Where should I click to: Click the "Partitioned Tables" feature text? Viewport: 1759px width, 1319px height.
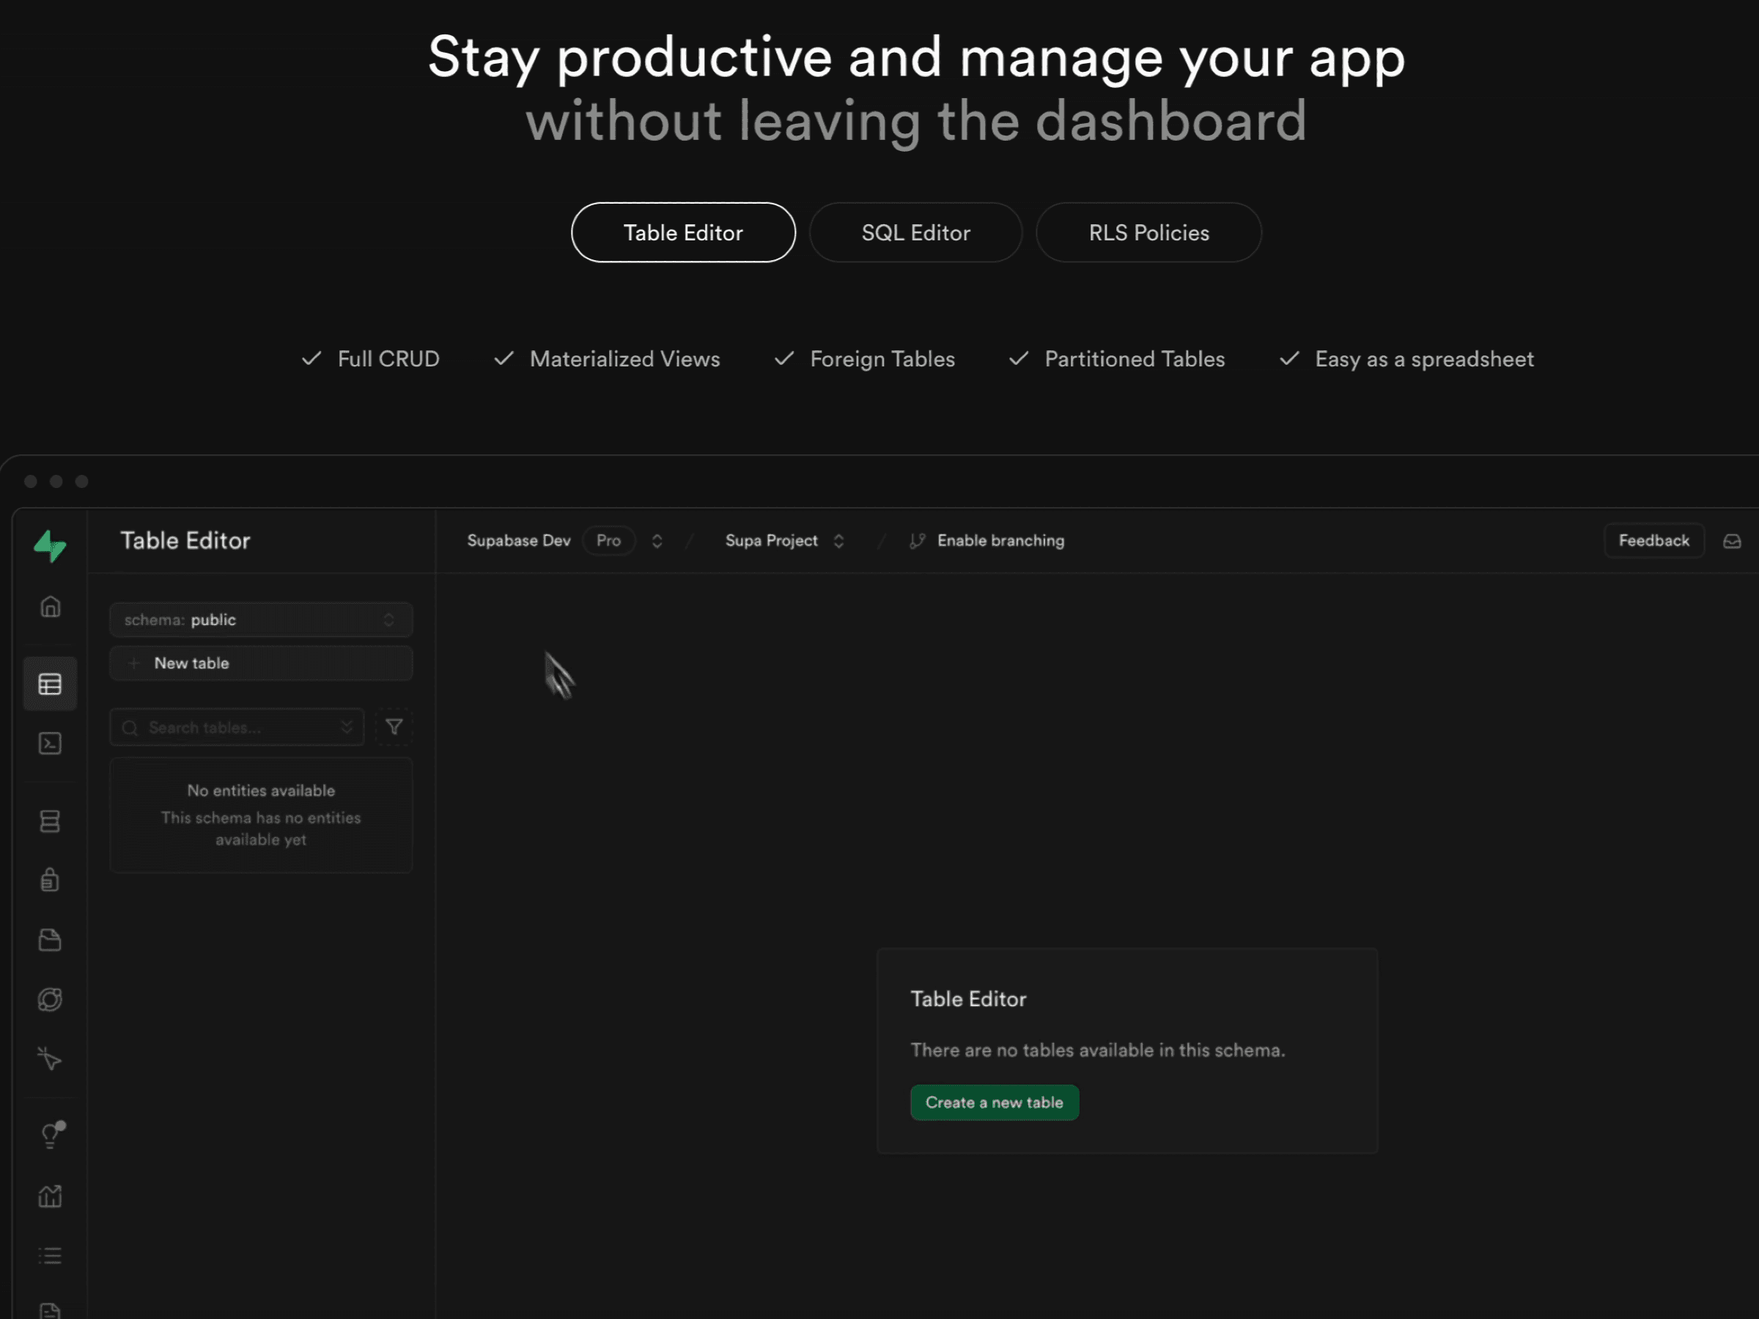click(x=1135, y=358)
